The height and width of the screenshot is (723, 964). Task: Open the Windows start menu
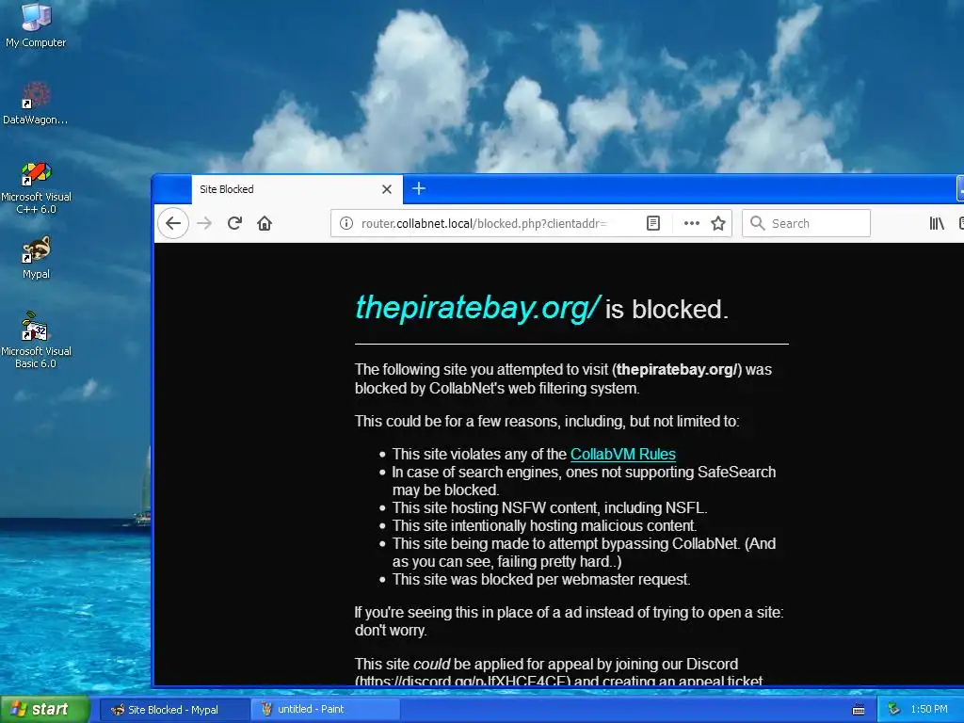pos(44,709)
